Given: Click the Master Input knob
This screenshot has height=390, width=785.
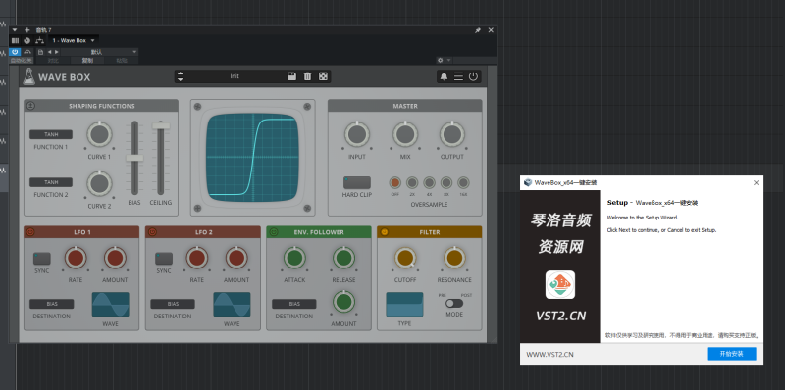Looking at the screenshot, I should coord(357,134).
